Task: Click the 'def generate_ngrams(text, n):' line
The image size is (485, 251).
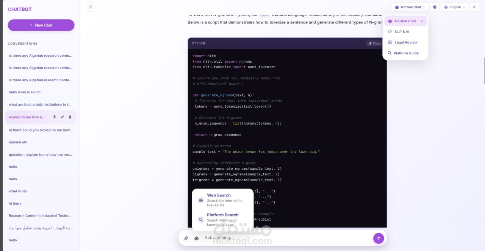Action: click(223, 95)
